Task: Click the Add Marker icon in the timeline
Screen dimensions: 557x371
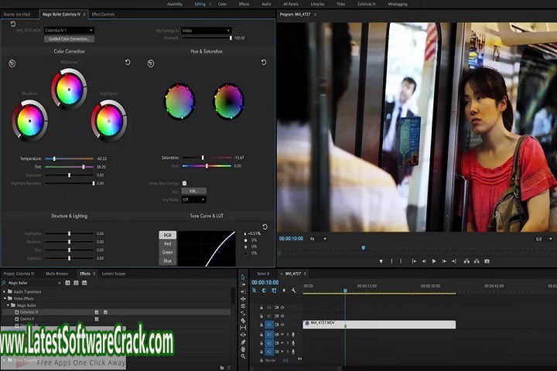Action: [283, 291]
